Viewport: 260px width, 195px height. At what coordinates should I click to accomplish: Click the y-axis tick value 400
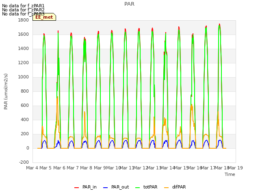point(25,120)
